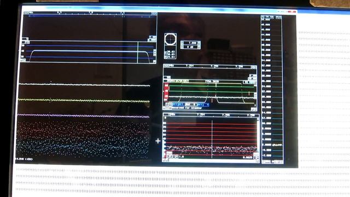Screen dimensions: 350x197
Task: Click the top-right corner box of wide graph
Action: (154, 14)
